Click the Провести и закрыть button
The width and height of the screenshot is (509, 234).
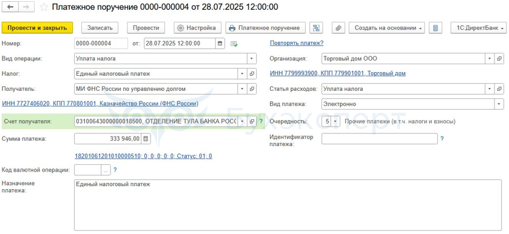(38, 28)
